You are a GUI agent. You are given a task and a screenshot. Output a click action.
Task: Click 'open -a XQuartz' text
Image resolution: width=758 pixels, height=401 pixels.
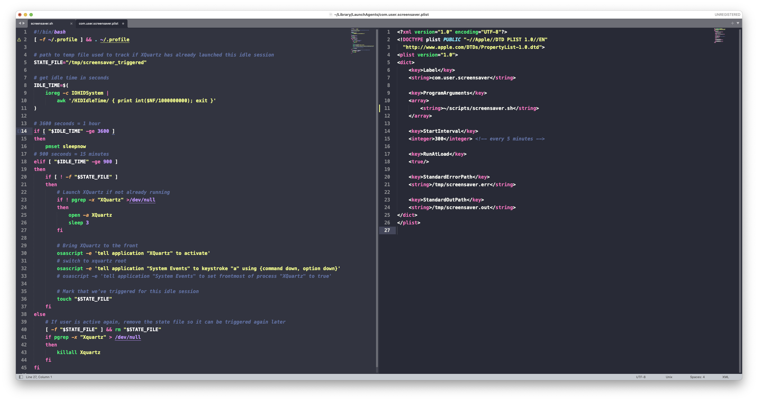click(90, 215)
